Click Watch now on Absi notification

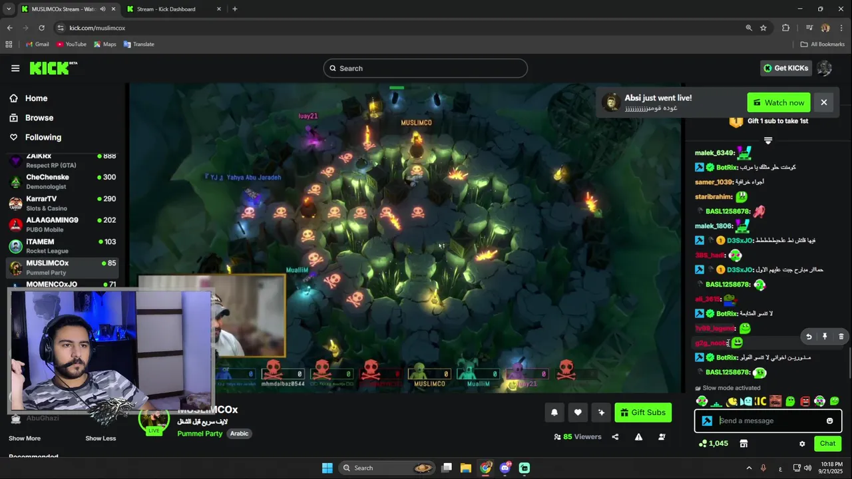779,102
